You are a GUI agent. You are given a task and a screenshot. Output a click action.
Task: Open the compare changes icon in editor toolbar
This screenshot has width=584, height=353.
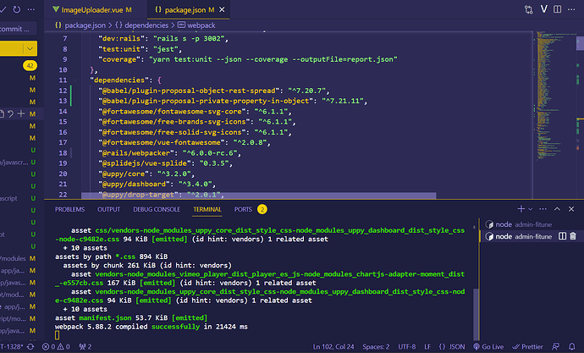click(528, 9)
